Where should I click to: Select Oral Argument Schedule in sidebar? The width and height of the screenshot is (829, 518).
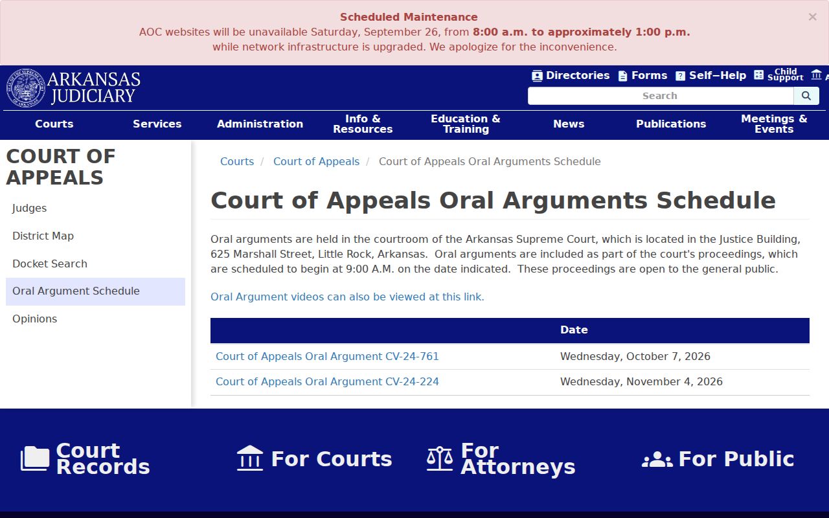tap(95, 291)
